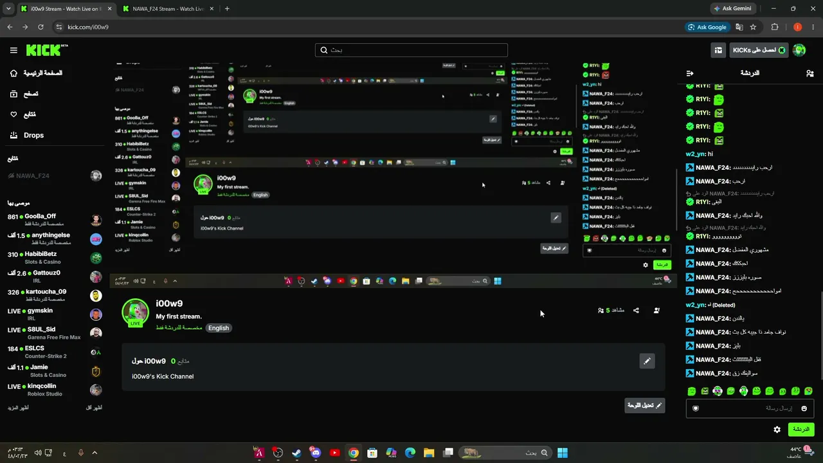
Task: Open Jamie recommended channel
Action: tap(55, 371)
